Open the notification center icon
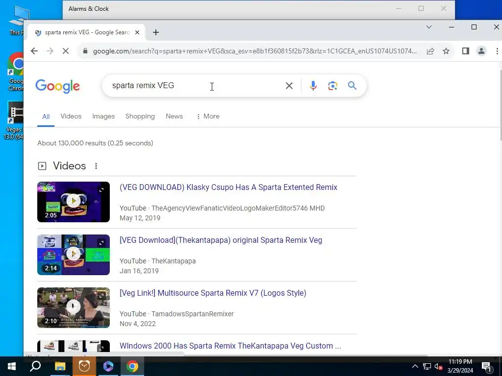 point(486,366)
